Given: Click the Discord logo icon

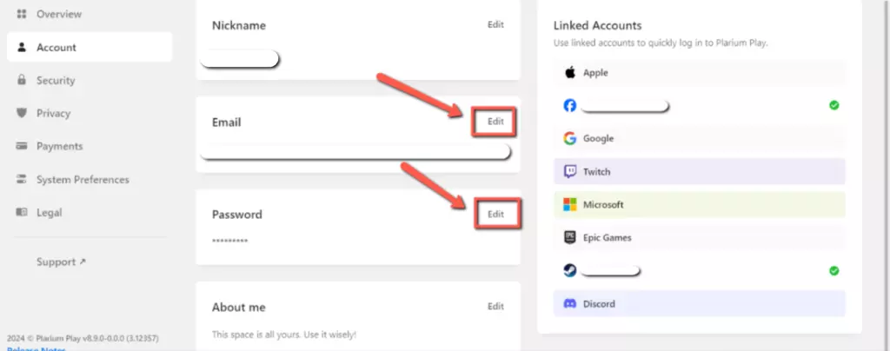Looking at the screenshot, I should coord(570,304).
